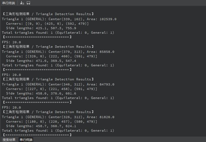Click side lengths line 458.0, 370.6, 601.6
This screenshot has width=206, height=142.
pyautogui.click(x=41, y=93)
